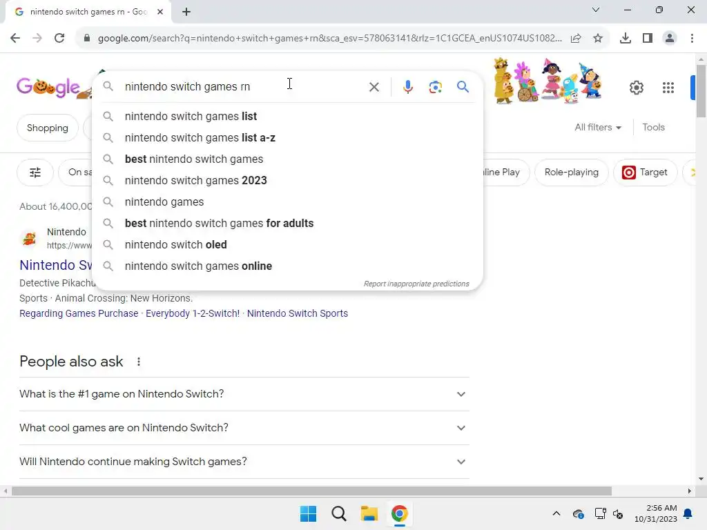Open Chrome's three-dot menu
707x530 pixels.
pos(692,39)
